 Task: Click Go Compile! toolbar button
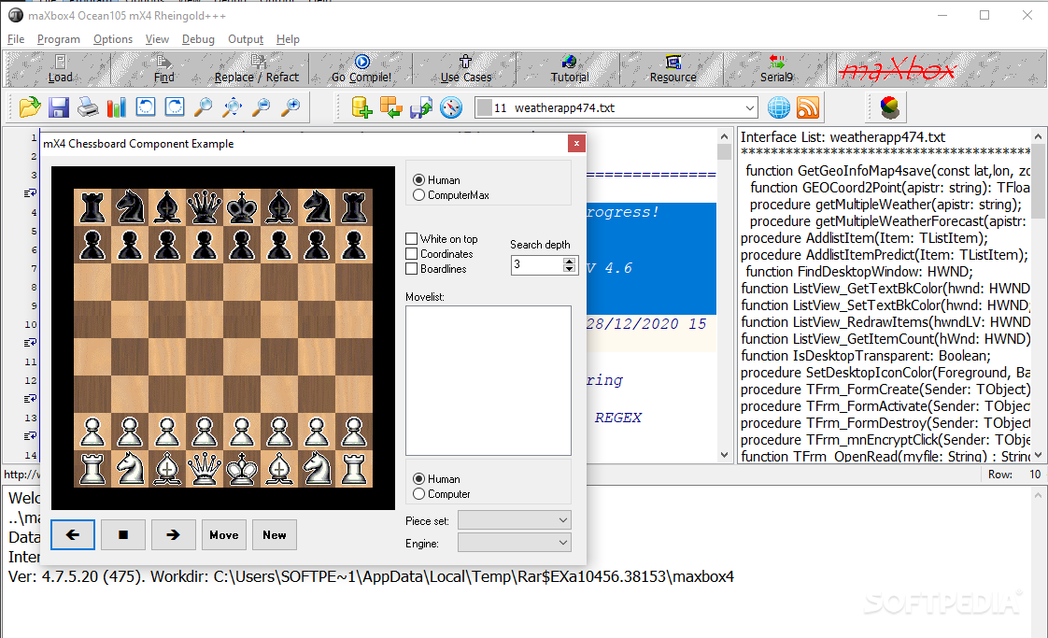(361, 69)
